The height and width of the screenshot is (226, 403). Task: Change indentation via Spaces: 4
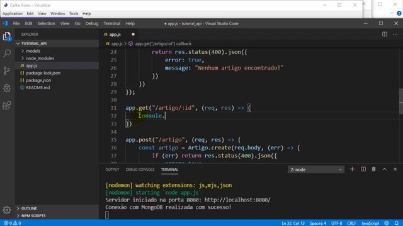pyautogui.click(x=318, y=223)
